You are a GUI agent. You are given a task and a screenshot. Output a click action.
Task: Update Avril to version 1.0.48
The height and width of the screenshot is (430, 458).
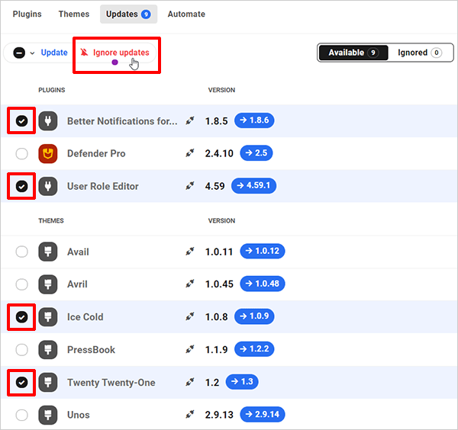click(263, 284)
